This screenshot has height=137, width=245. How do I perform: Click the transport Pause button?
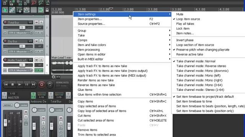(x=27, y=84)
